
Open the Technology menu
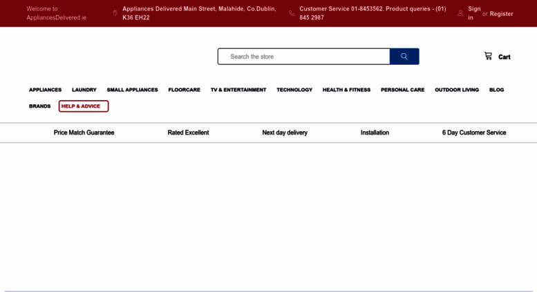point(294,90)
